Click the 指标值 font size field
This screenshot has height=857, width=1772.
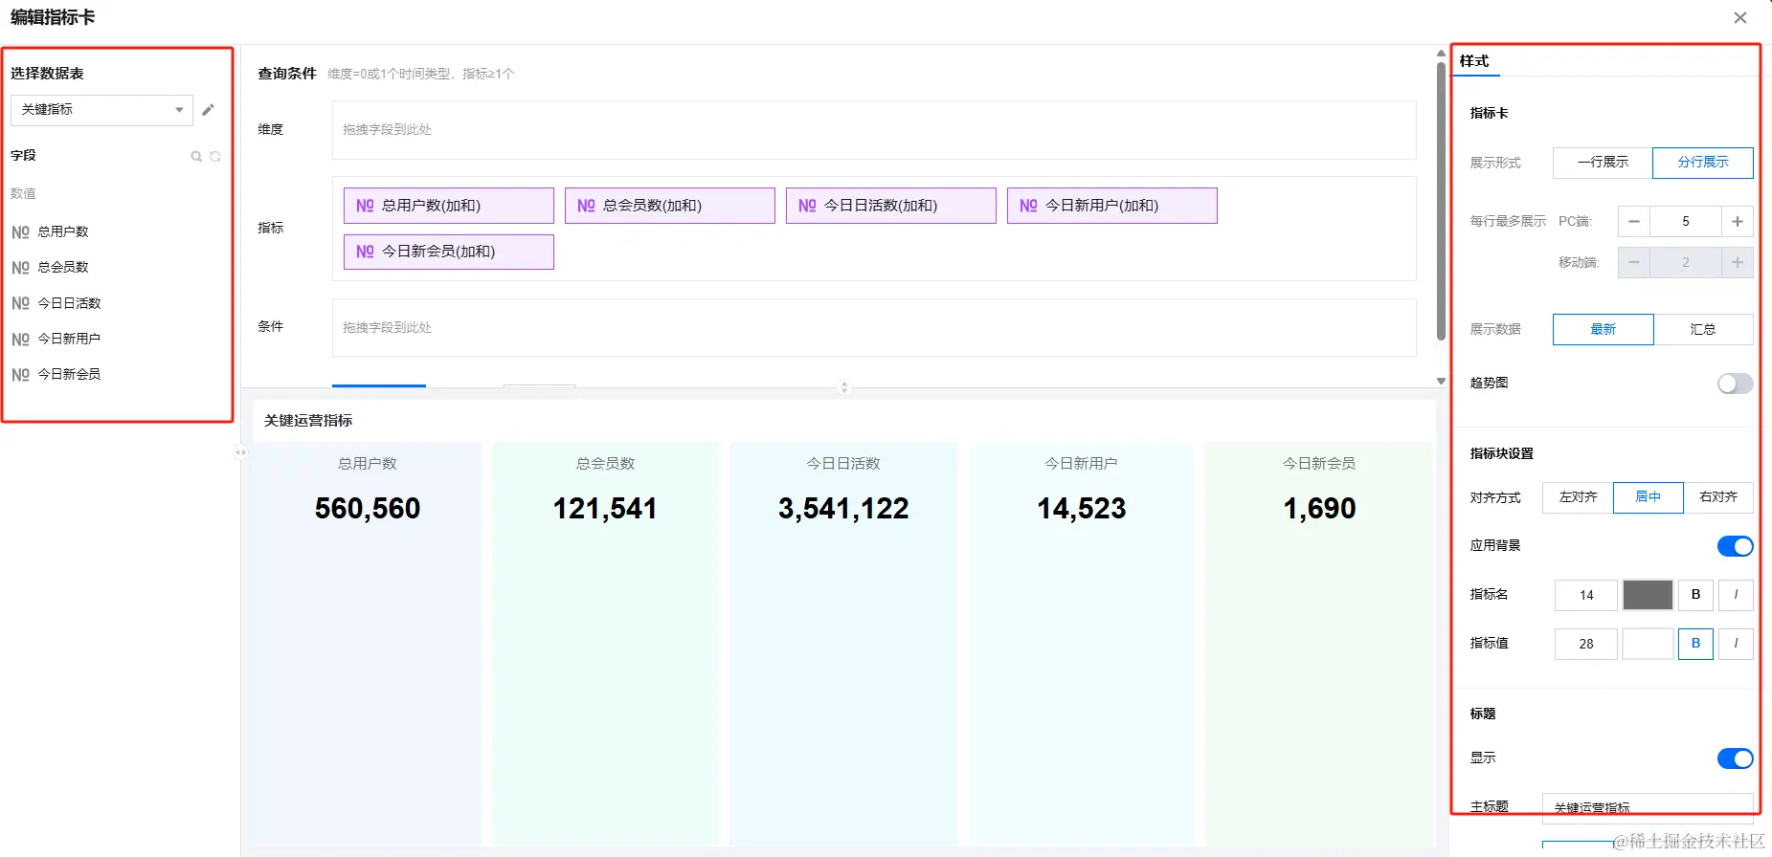(x=1586, y=644)
